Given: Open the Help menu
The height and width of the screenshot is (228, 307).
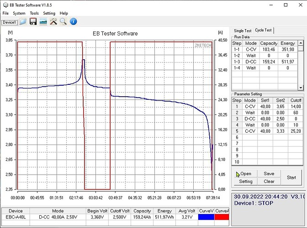Looking at the screenshot, I should tap(64, 13).
